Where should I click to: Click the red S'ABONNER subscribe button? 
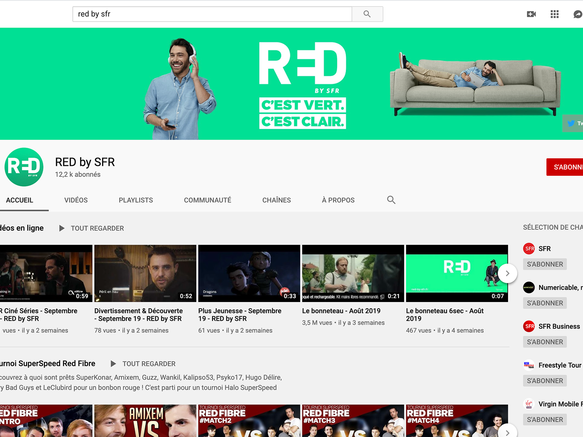pyautogui.click(x=565, y=167)
